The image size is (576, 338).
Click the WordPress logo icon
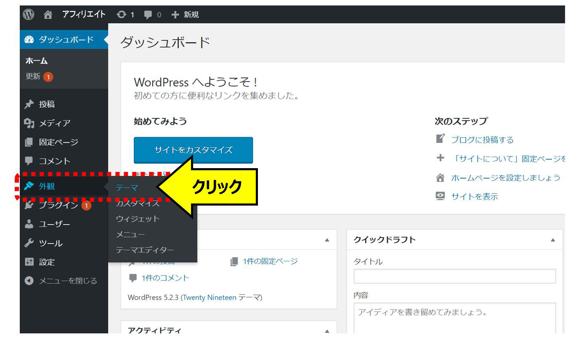tap(29, 15)
